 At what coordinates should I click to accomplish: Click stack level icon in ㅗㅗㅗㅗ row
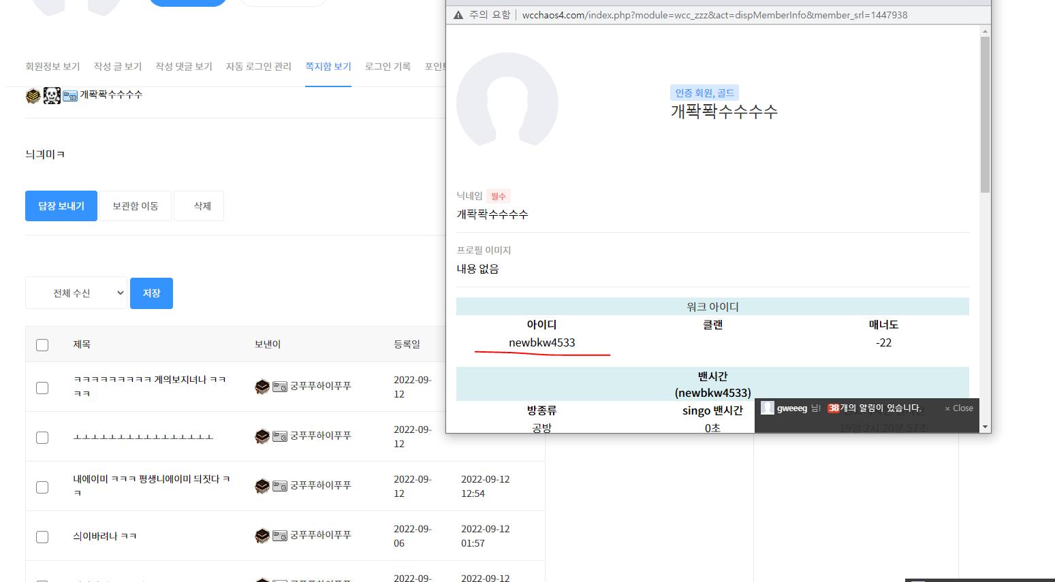pos(262,436)
